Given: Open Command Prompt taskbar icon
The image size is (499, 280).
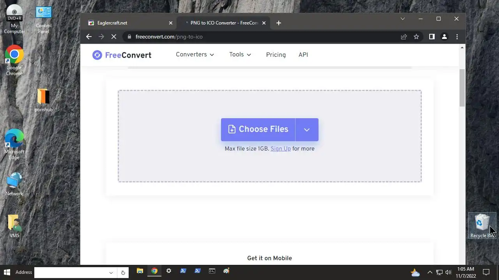Looking at the screenshot, I should click(212, 271).
